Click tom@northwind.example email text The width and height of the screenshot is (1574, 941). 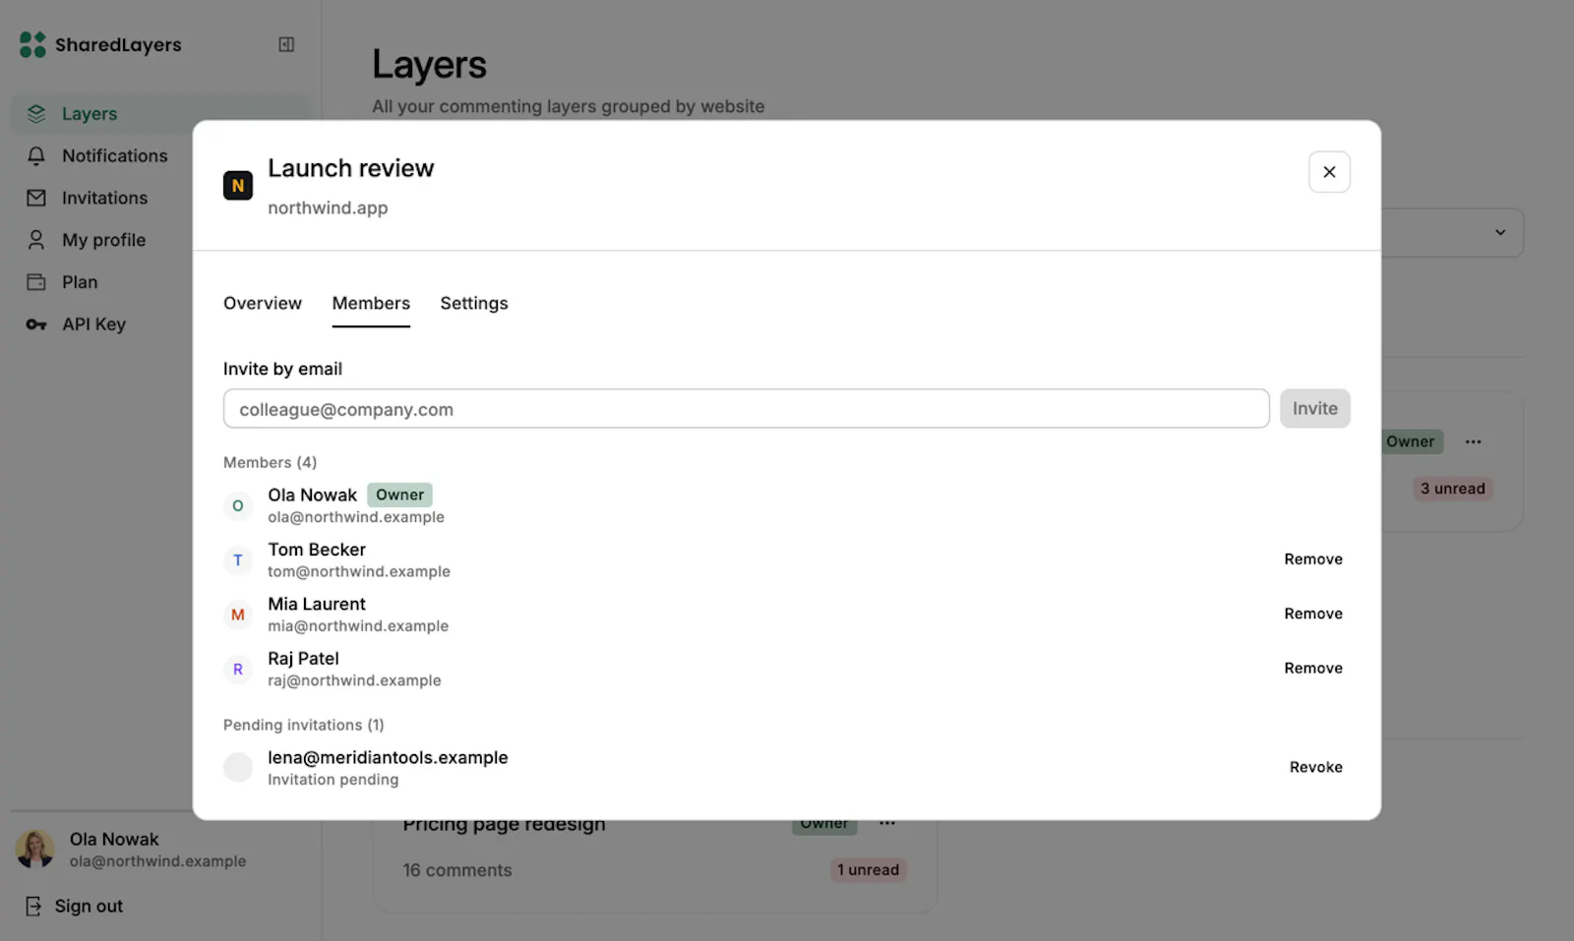[359, 571]
